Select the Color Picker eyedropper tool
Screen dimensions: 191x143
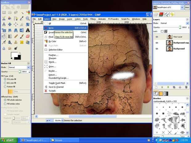(x=22, y=18)
